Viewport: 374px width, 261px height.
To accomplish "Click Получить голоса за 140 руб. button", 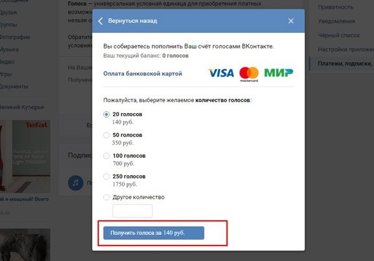I will [153, 232].
